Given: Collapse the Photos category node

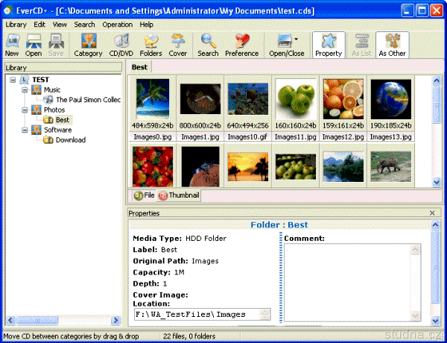Looking at the screenshot, I should pos(25,110).
